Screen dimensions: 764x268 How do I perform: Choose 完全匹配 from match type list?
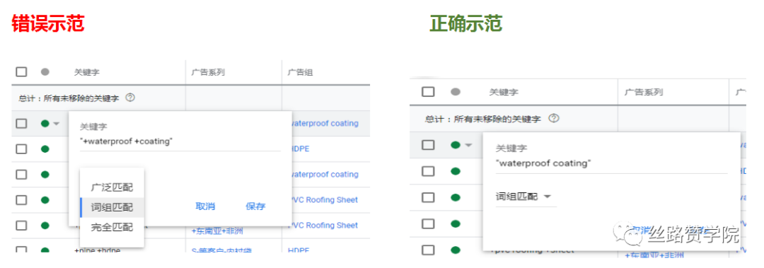112,226
